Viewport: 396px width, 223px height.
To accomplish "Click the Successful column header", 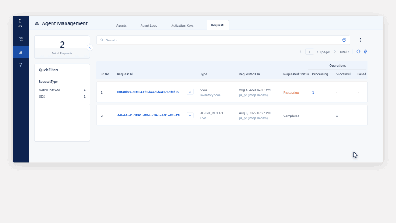I will [x=343, y=74].
